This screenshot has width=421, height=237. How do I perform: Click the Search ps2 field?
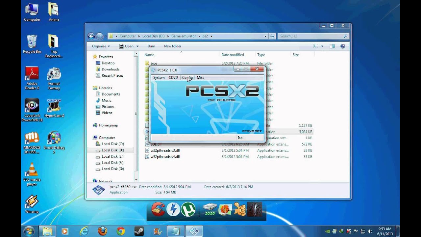313,36
